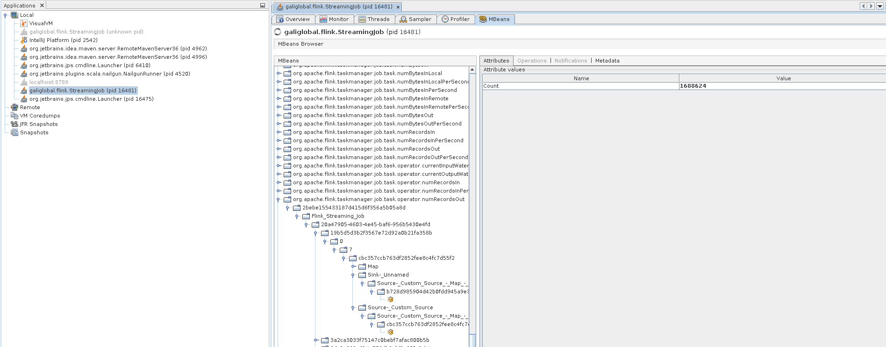Collapse the Flink_Streaming_Job tree node

297,216
